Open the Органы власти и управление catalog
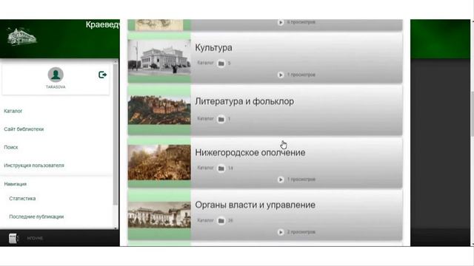Screen dimensions: 474x266 tap(255, 205)
